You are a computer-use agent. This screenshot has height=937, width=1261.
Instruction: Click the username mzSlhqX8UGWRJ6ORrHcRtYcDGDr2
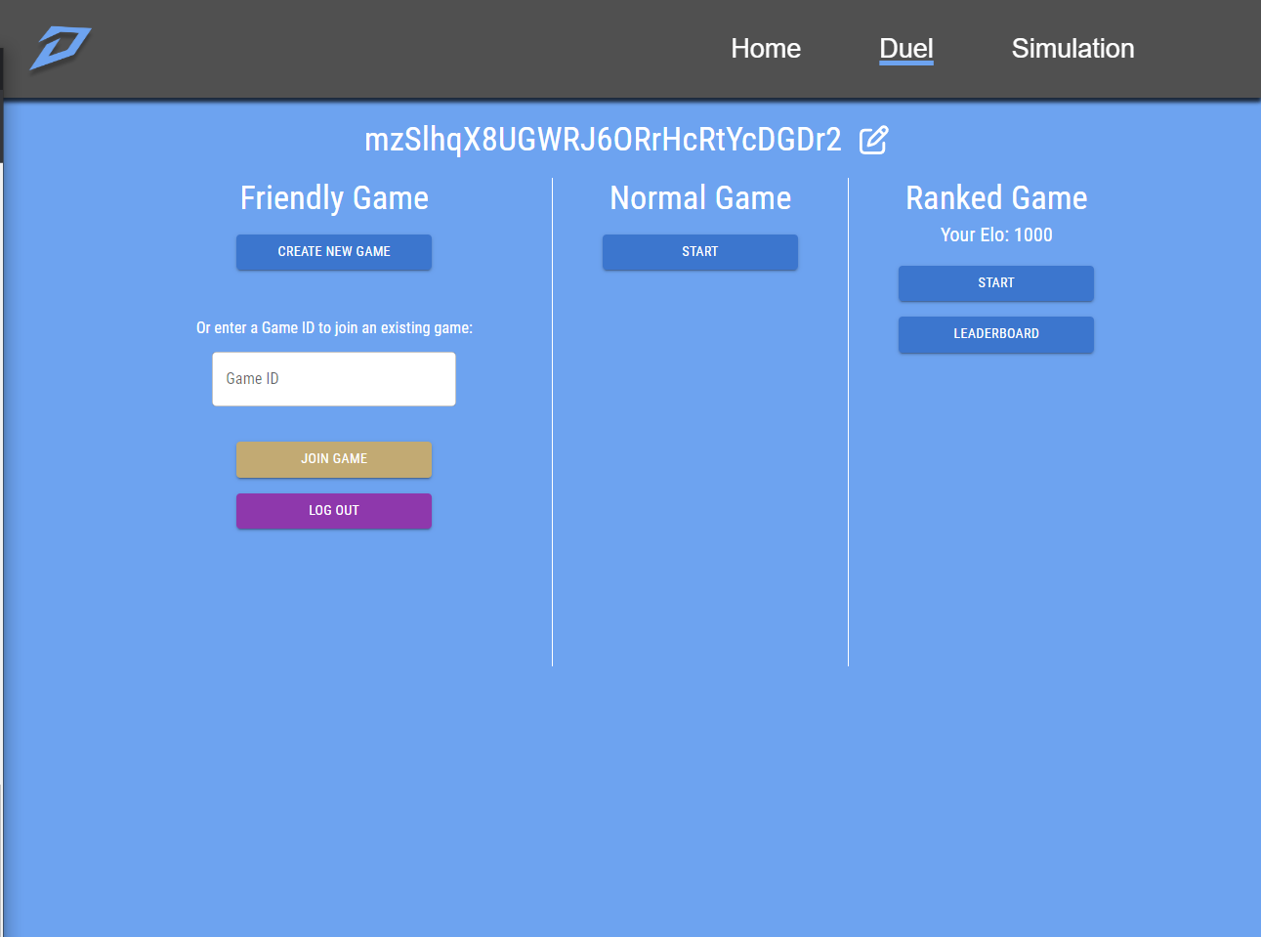(603, 139)
